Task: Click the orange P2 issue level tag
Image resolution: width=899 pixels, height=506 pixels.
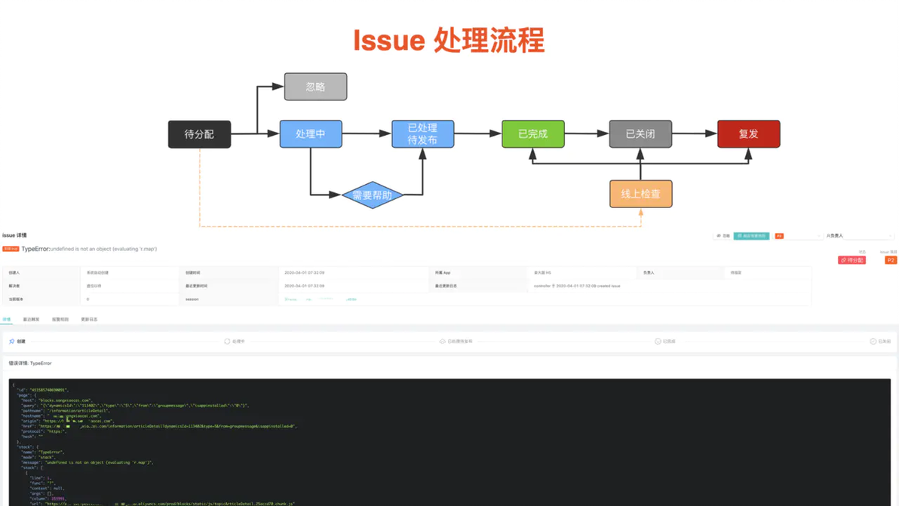Action: [891, 260]
